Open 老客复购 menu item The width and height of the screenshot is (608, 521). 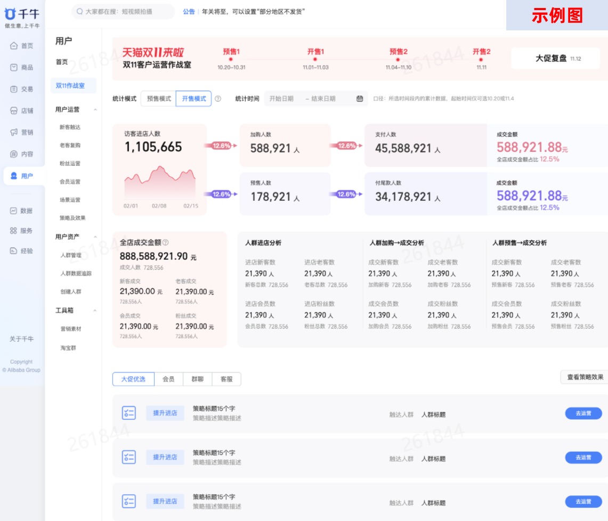(70, 145)
